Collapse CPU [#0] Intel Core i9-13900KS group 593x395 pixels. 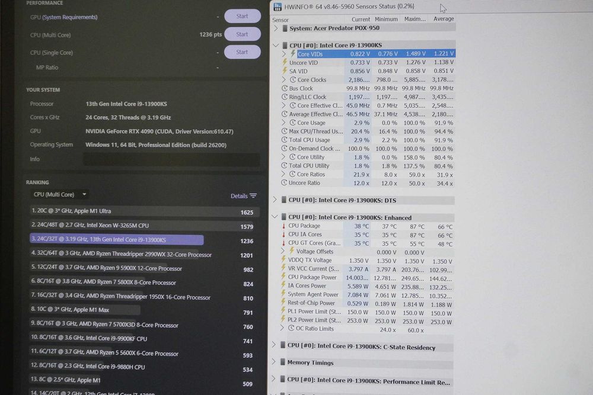276,46
